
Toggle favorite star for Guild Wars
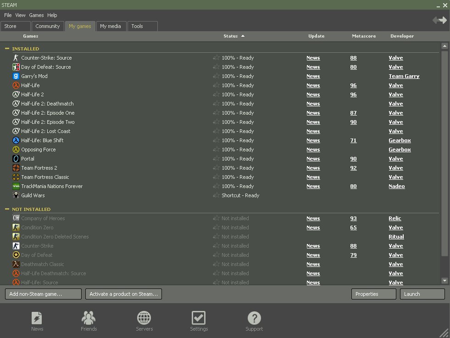216,195
